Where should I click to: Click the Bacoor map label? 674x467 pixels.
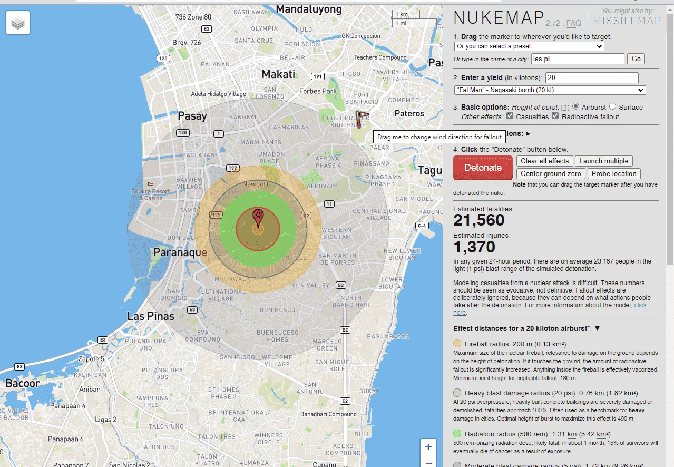coord(23,383)
